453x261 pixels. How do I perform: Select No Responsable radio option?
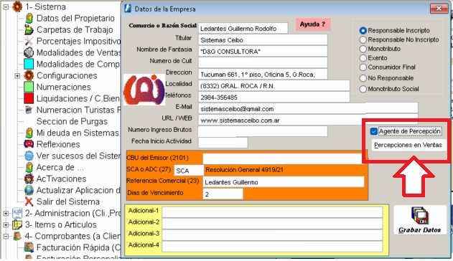pyautogui.click(x=363, y=78)
